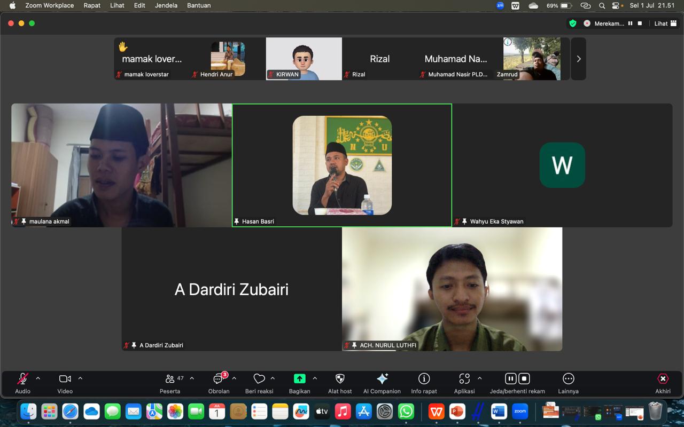Viewport: 684px width, 427px height.
Task: Click the red Akhiri end meeting button
Action: click(x=663, y=384)
